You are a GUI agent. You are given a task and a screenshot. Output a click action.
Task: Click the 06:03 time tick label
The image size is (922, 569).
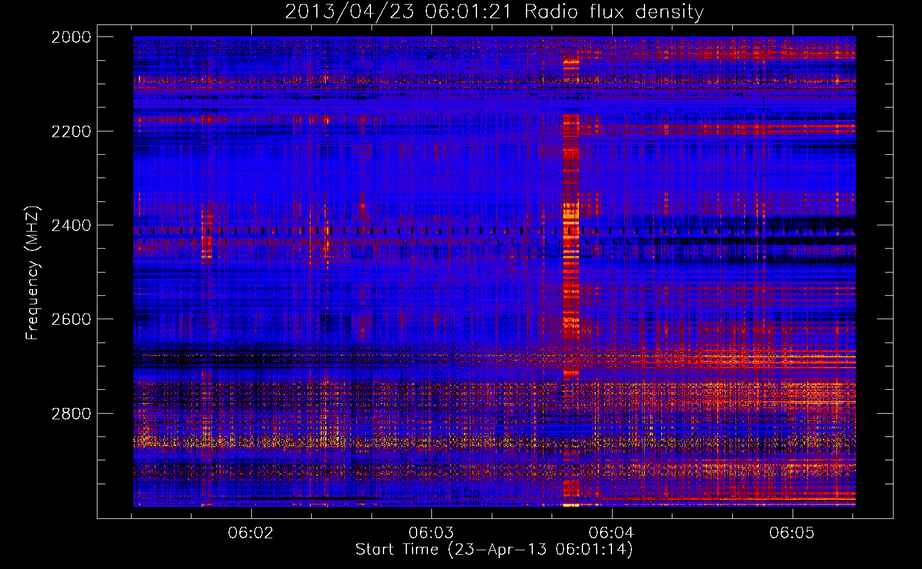(431, 533)
